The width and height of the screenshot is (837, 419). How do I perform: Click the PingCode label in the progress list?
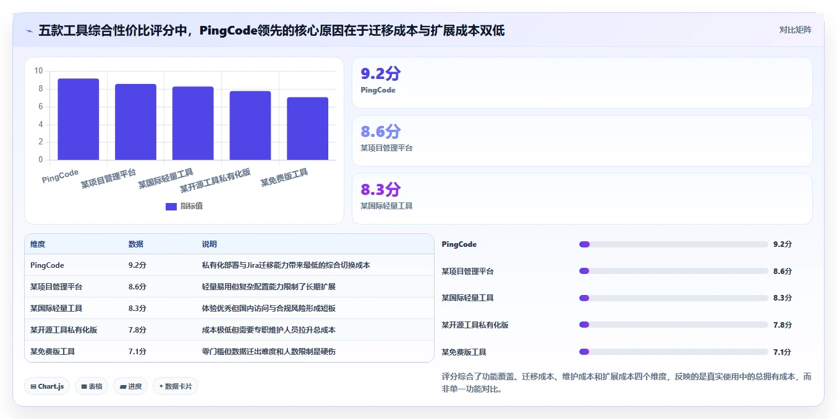(459, 244)
